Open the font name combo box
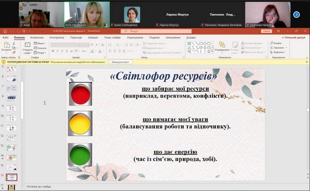The width and height of the screenshot is (310, 191). 65,45
